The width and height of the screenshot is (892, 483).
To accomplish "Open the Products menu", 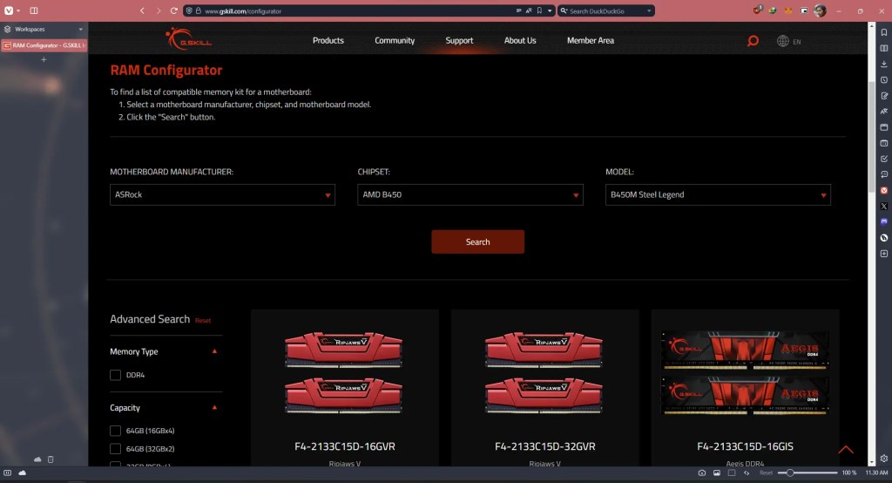I will pyautogui.click(x=328, y=40).
